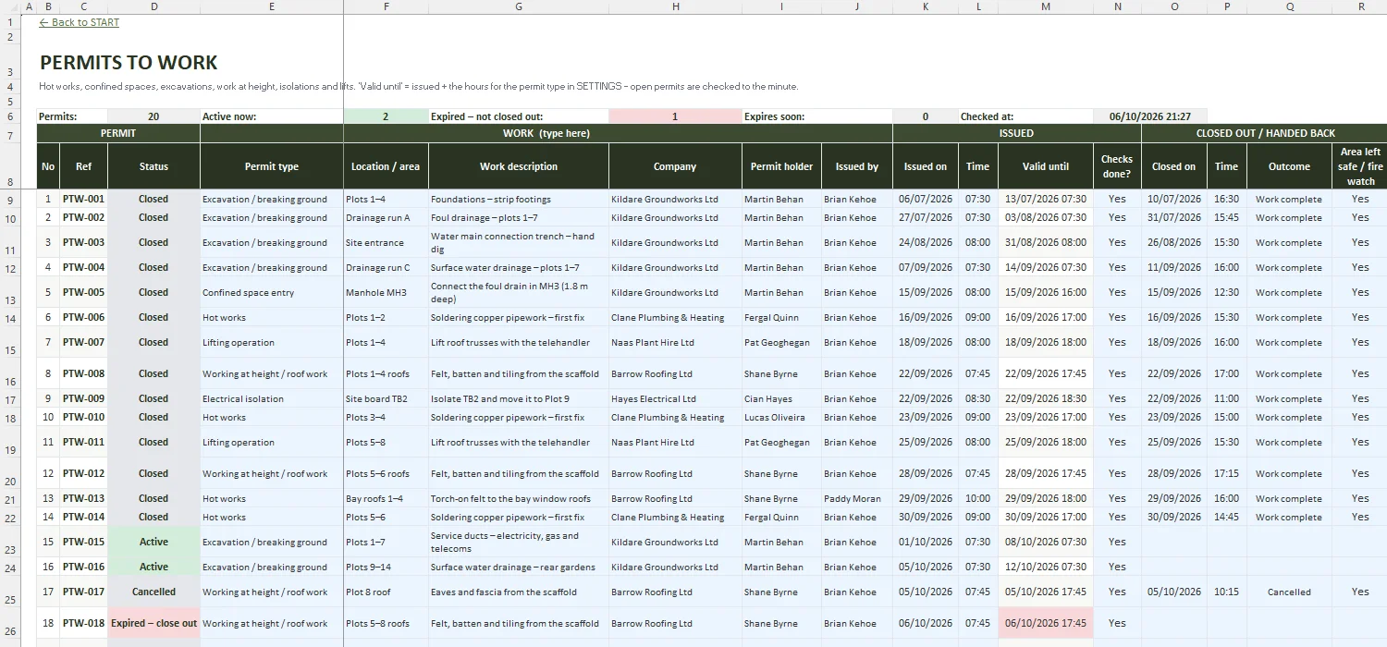This screenshot has width=1387, height=647.
Task: Select Work complete outcome for PTW-014
Action: tap(1289, 517)
